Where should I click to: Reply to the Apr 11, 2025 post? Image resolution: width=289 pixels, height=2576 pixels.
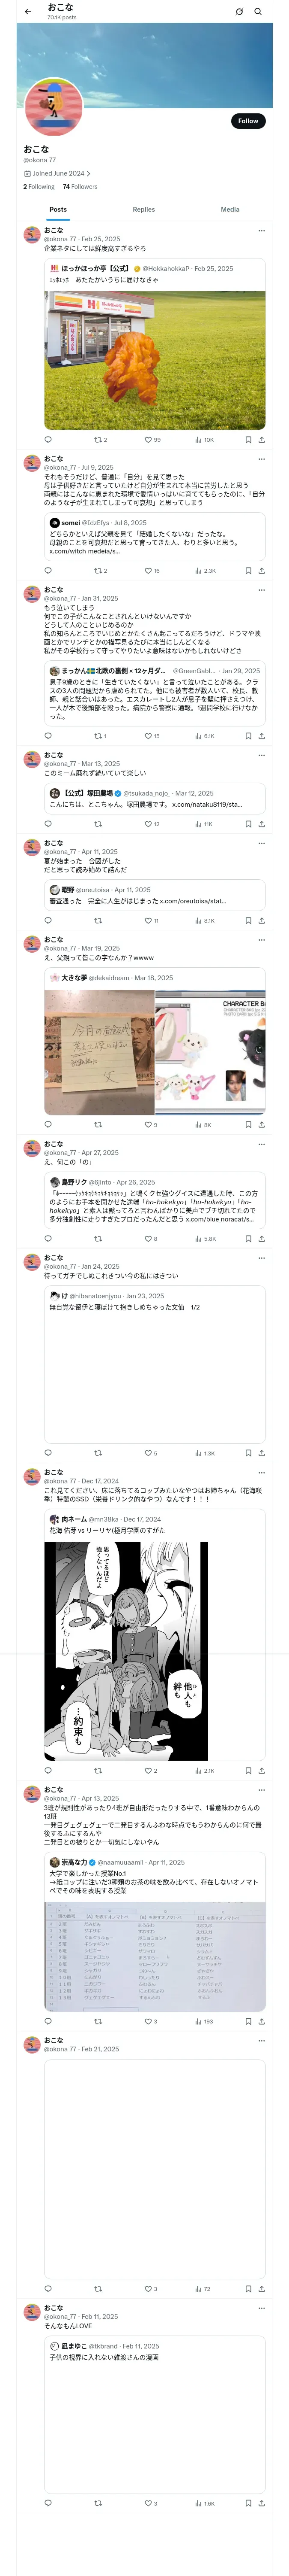tap(48, 921)
